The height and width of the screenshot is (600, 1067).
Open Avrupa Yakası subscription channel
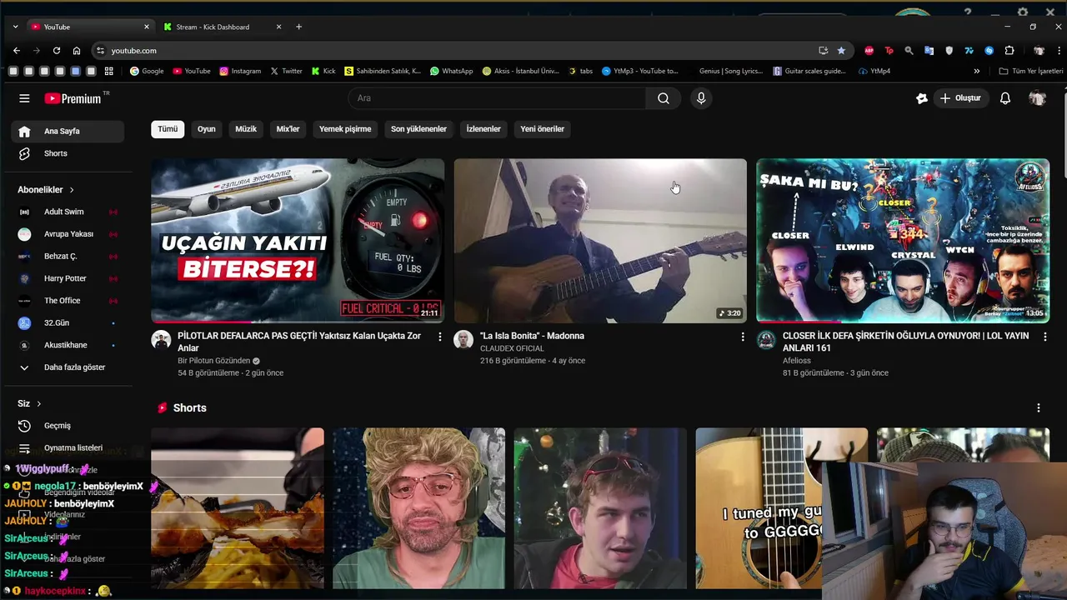(68, 234)
